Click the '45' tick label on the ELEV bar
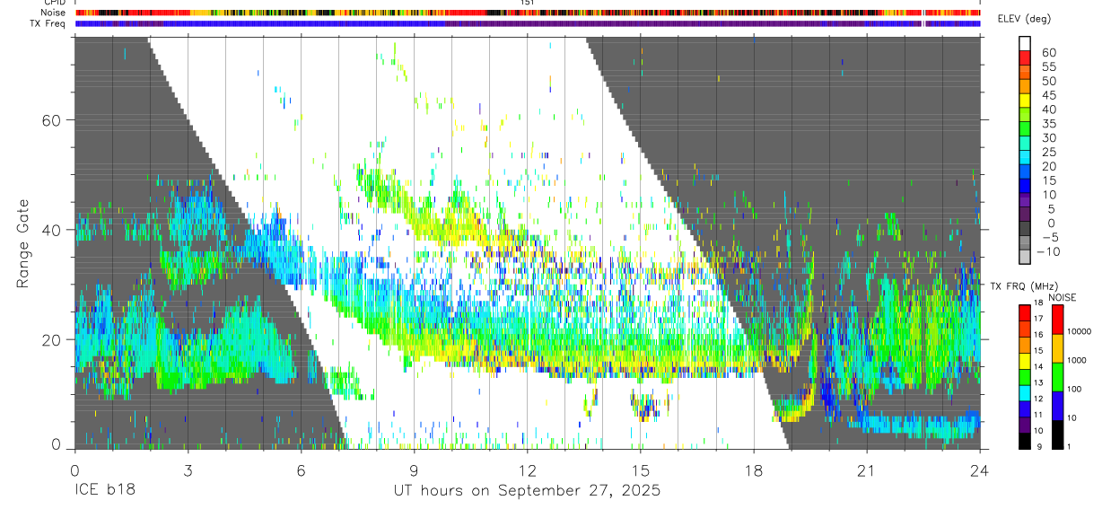 click(1049, 95)
